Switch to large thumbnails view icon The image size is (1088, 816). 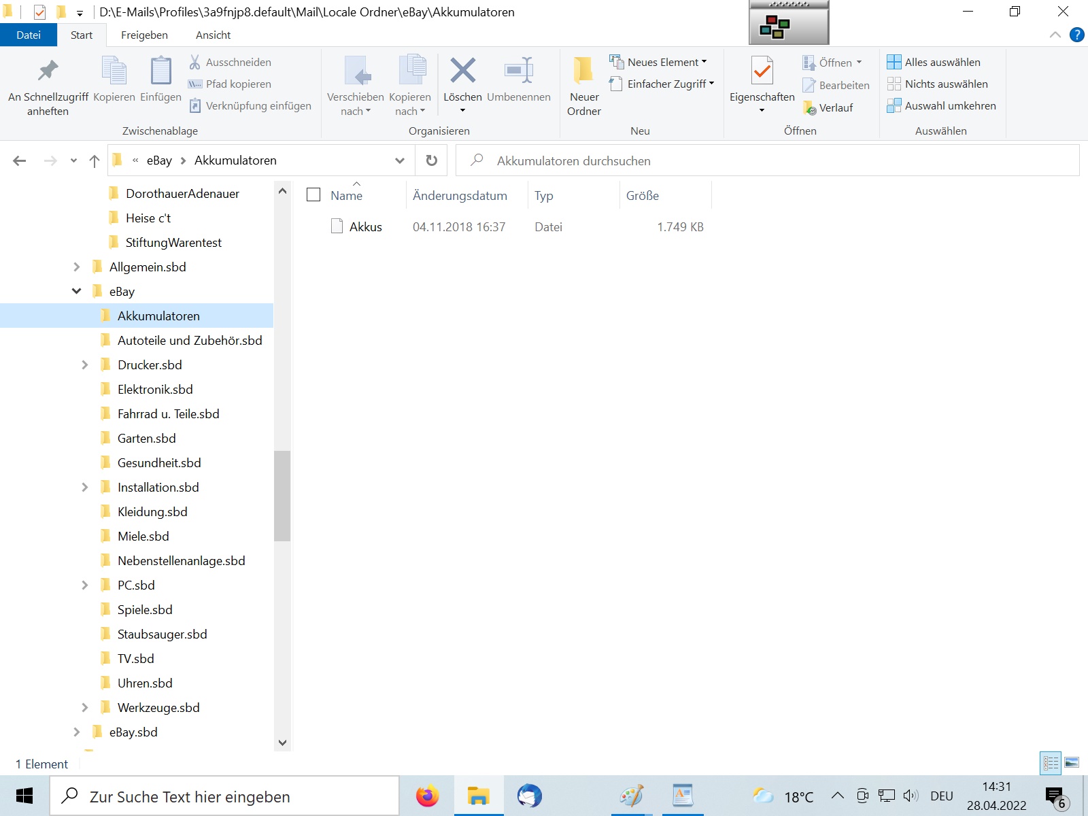click(1072, 763)
